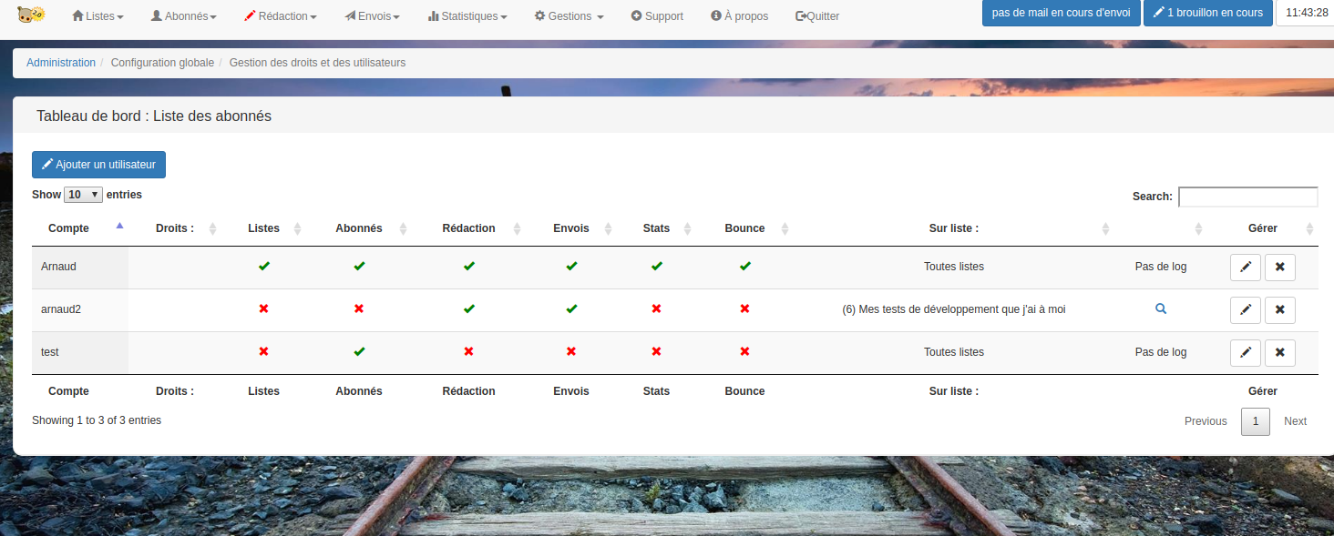Image resolution: width=1334 pixels, height=536 pixels.
Task: Toggle the Bounce permission check for Arnaud
Action: tap(744, 267)
